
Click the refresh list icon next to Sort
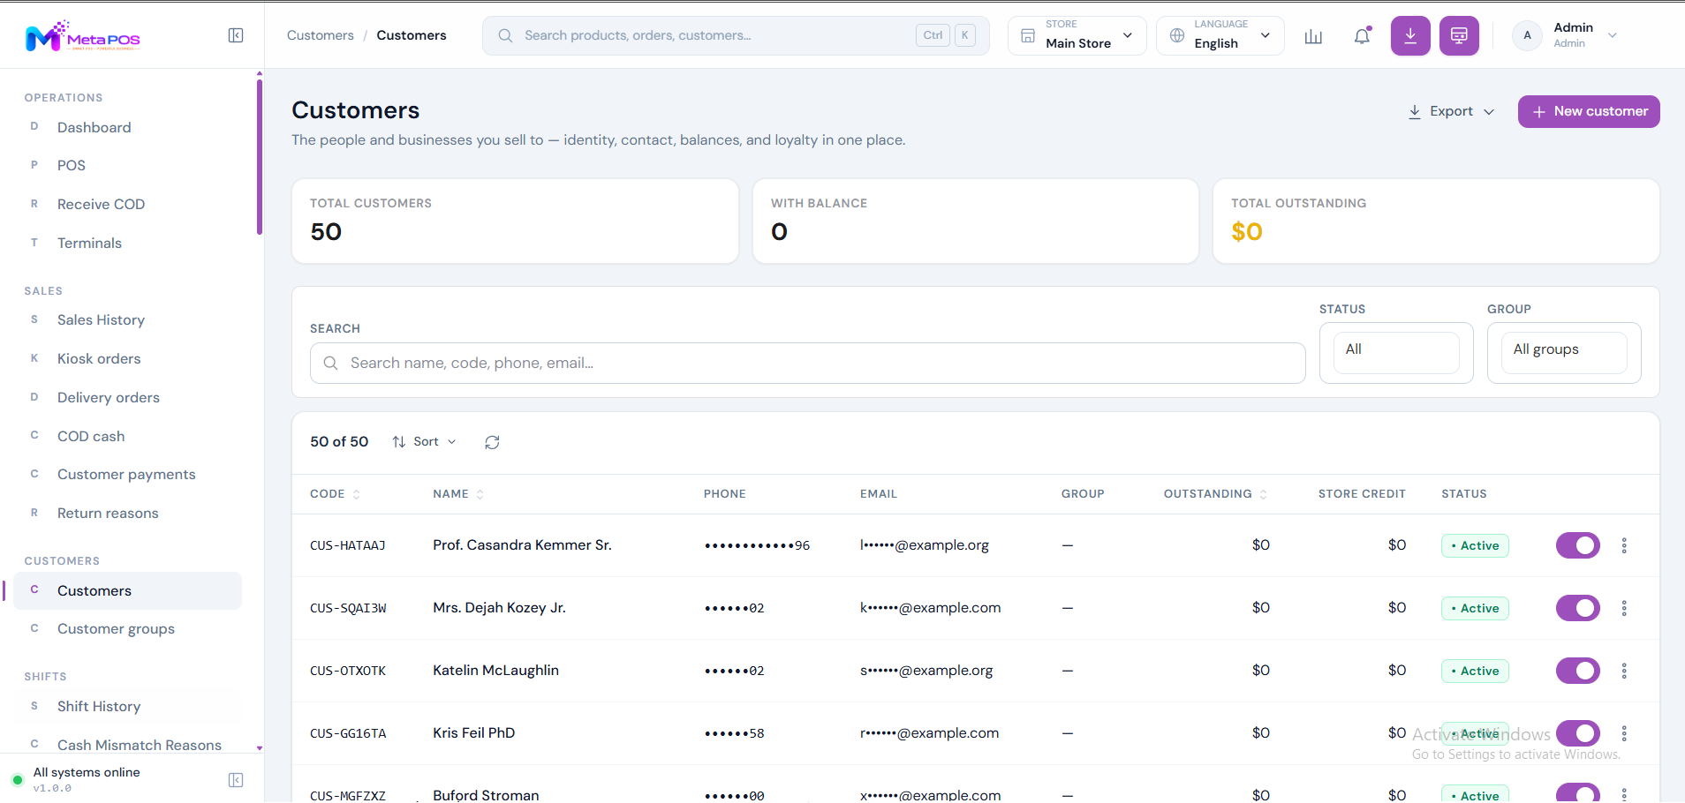pos(492,442)
